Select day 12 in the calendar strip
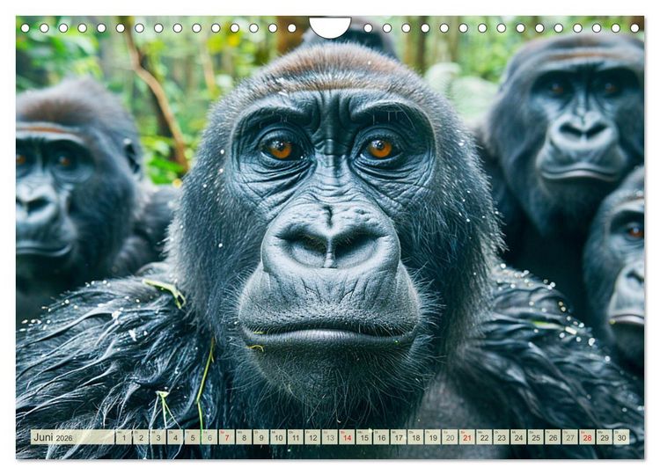This screenshot has height=475, width=660. [x=312, y=437]
